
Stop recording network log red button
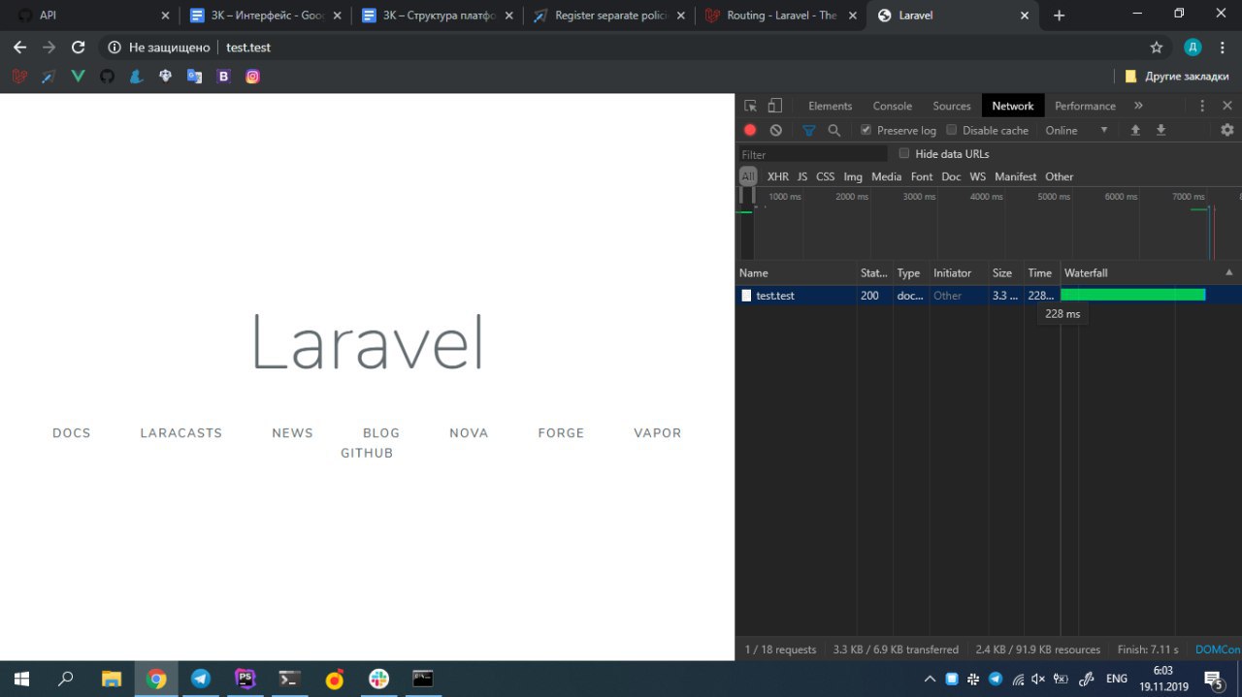point(750,130)
